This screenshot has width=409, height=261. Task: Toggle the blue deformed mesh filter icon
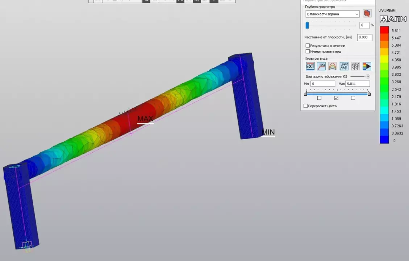(344, 66)
